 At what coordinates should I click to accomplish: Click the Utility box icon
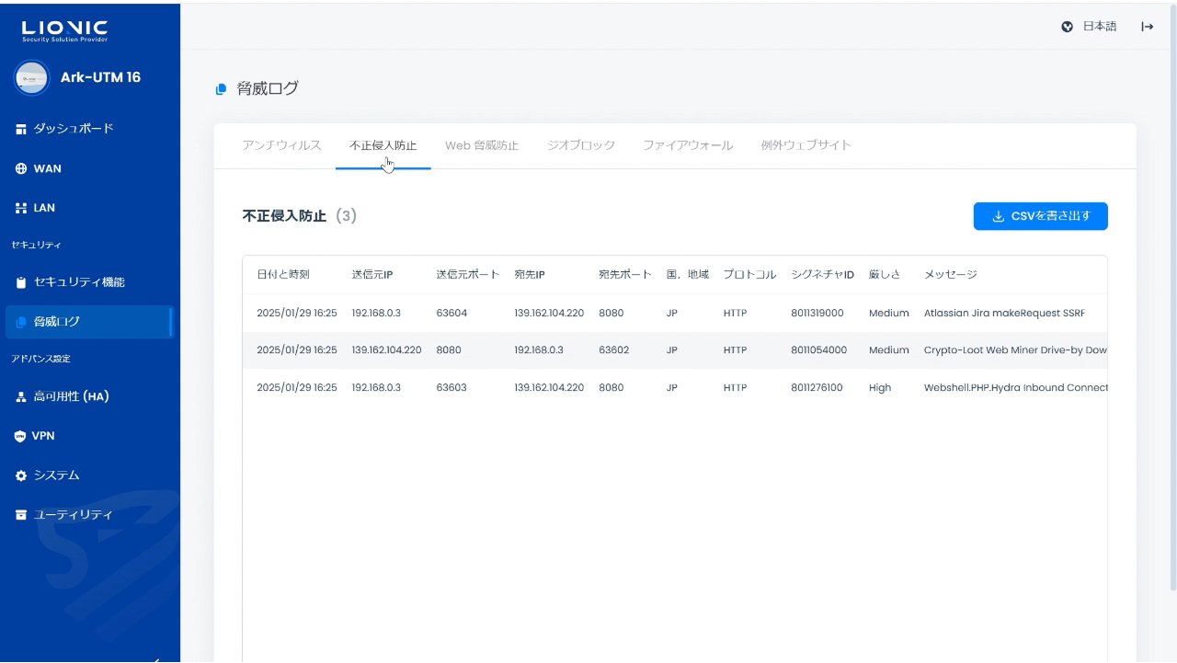(21, 515)
